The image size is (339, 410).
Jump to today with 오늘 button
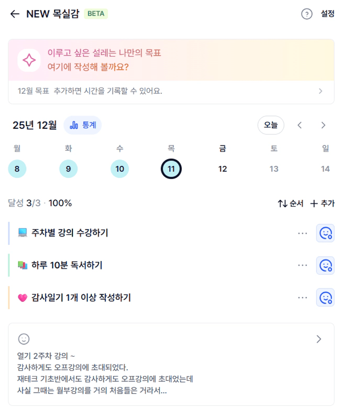coord(271,125)
